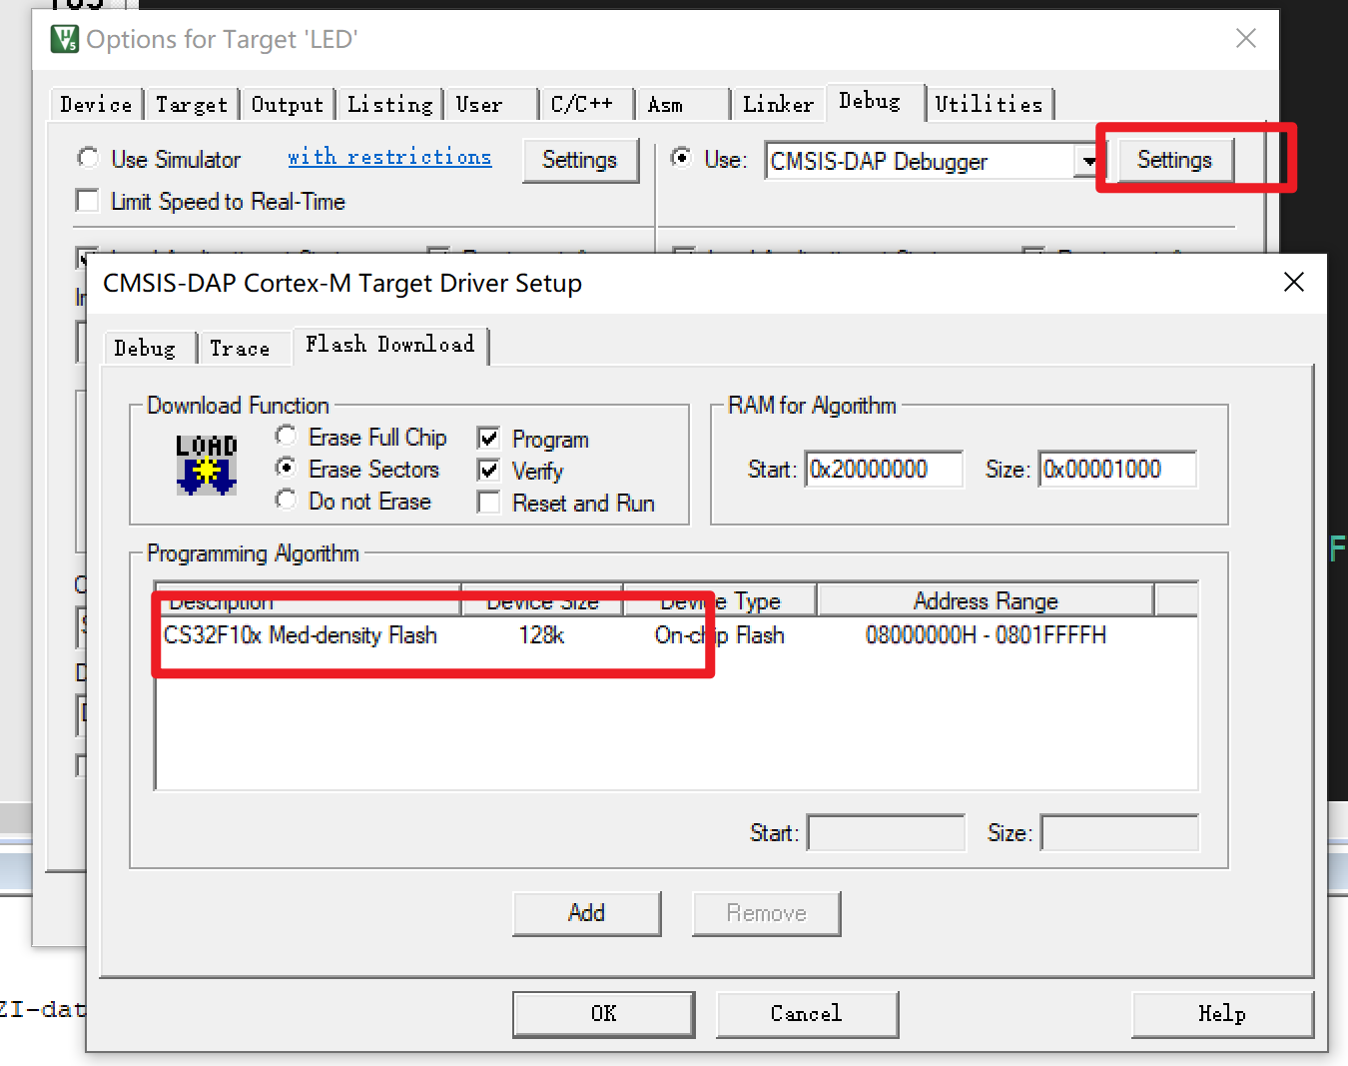
Task: Close the CMSIS-DAP Target Driver Setup dialog
Action: coord(1294,283)
